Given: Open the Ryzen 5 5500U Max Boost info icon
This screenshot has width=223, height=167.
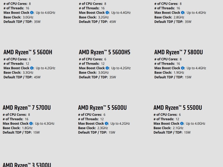Looking at the screenshot, I should coord(182,124).
